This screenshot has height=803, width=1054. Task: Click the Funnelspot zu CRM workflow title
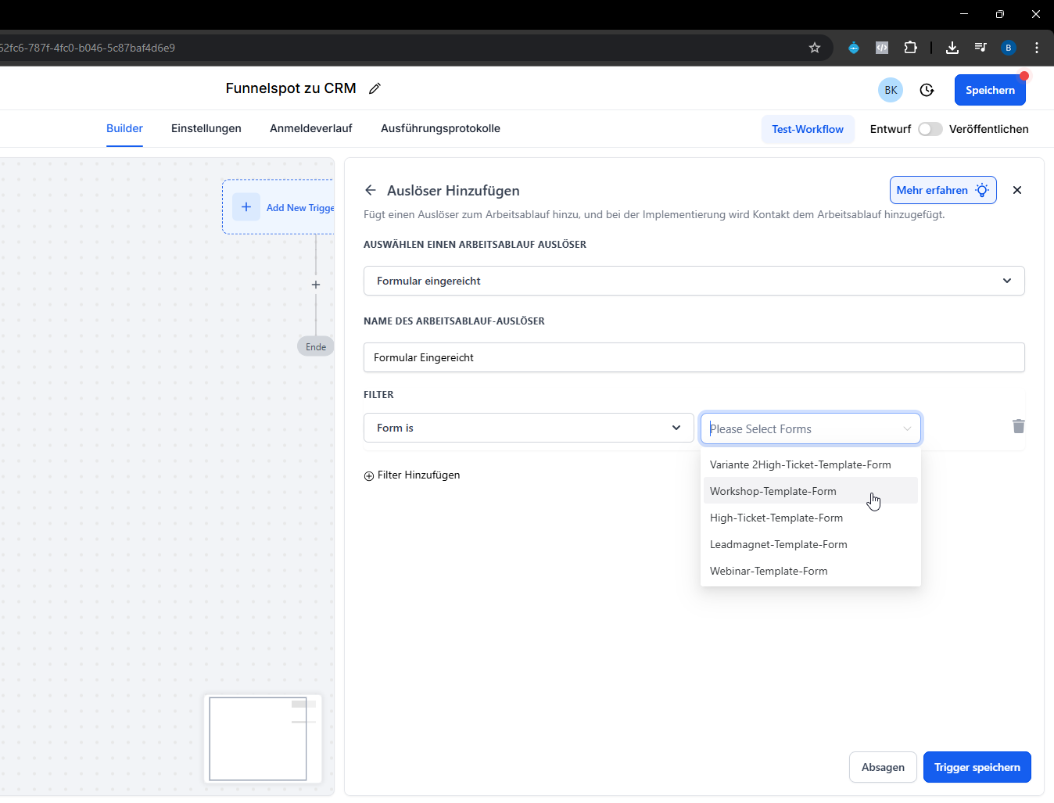tap(291, 88)
